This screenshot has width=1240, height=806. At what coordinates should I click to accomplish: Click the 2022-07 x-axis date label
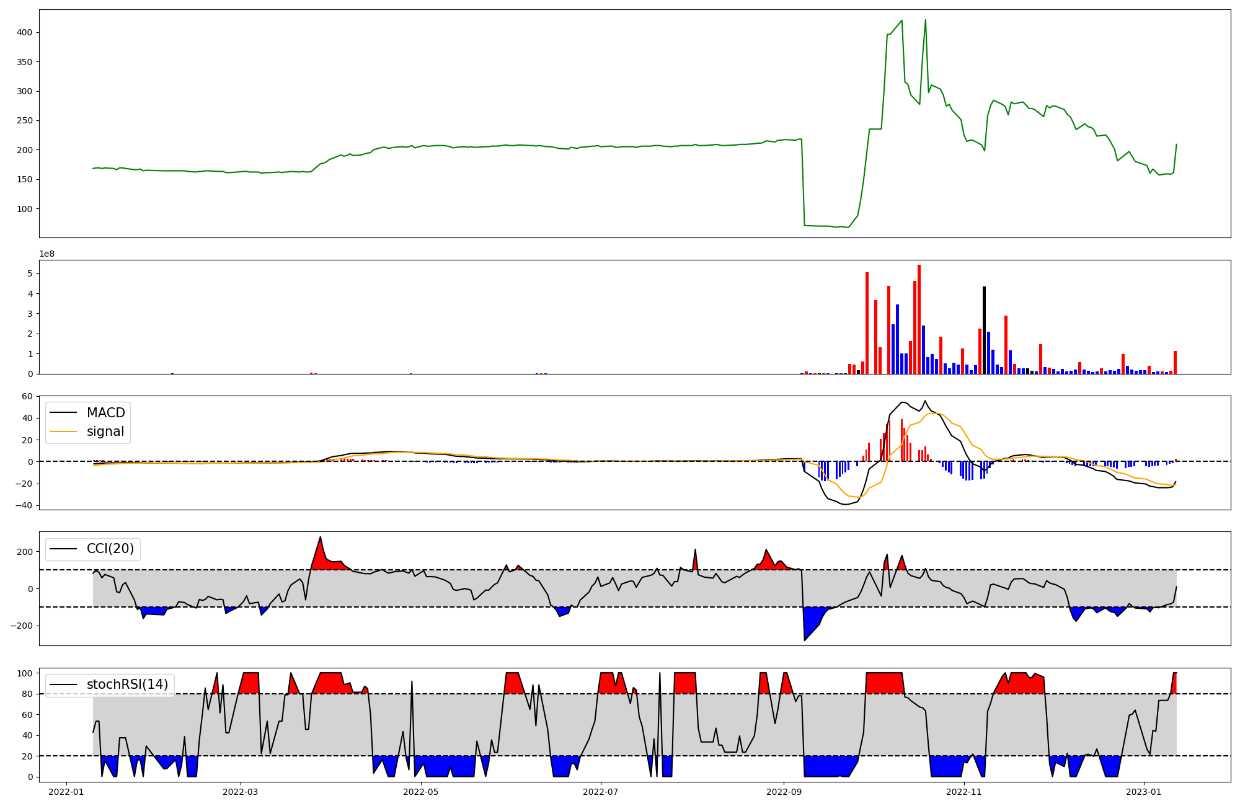point(601,792)
